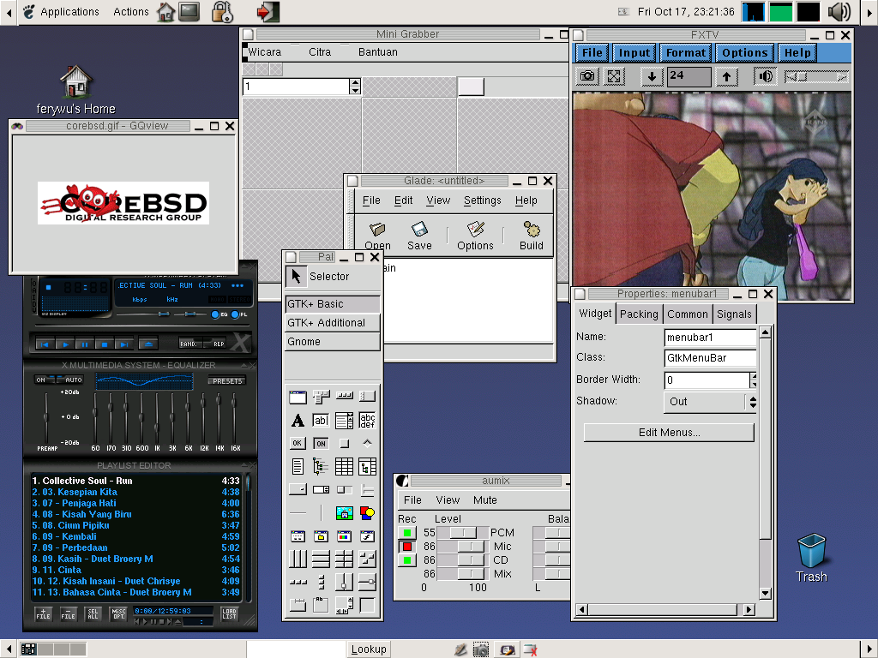Pick the house pixmap widget in palette
The height and width of the screenshot is (658, 878).
tap(344, 512)
